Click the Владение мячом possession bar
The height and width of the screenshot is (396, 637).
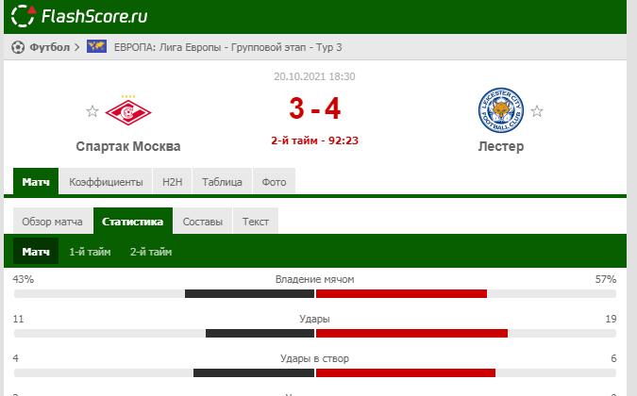(315, 294)
